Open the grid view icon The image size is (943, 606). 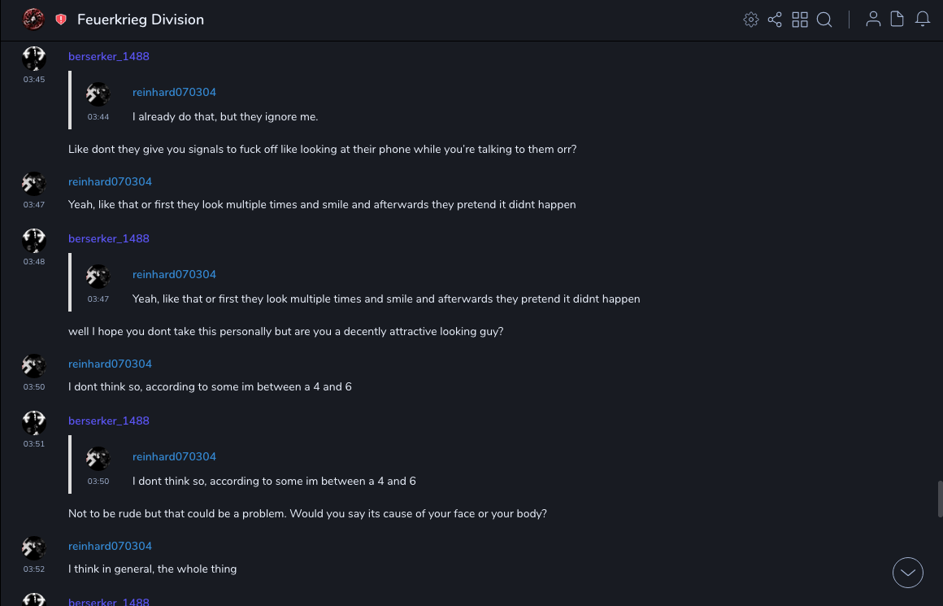point(800,20)
